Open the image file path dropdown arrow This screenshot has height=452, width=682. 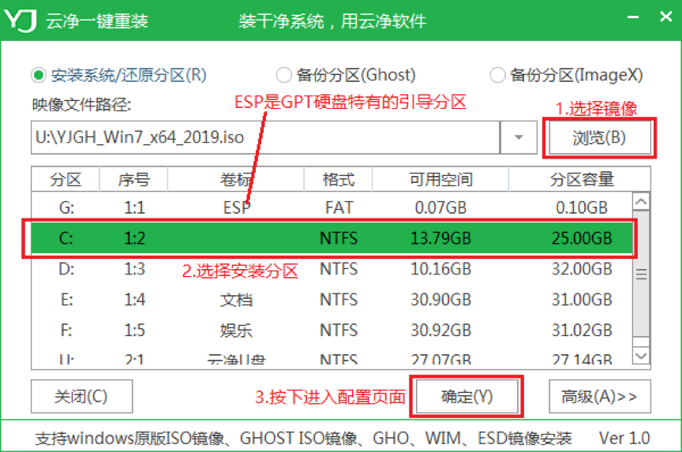click(x=519, y=137)
